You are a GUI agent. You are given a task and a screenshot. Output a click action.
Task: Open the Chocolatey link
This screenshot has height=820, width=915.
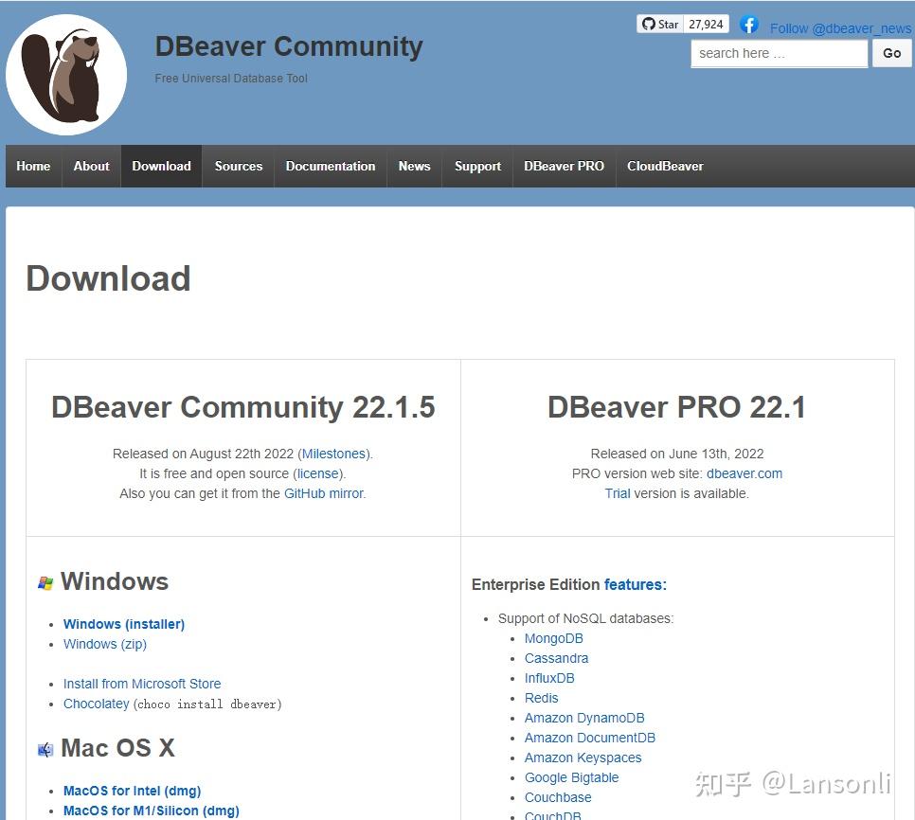coord(97,704)
